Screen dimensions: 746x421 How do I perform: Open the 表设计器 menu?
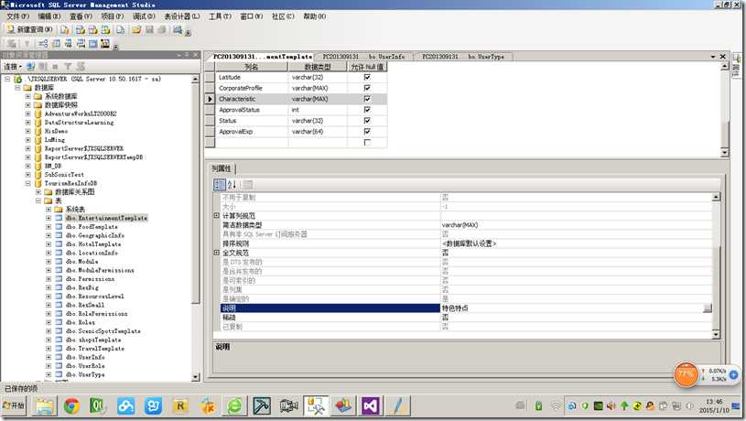click(182, 16)
